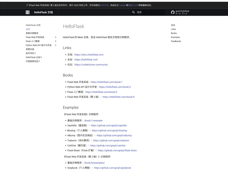Open helloflask.com/book/3 link
Viewport: 228px width, 170px height.
coord(101,92)
